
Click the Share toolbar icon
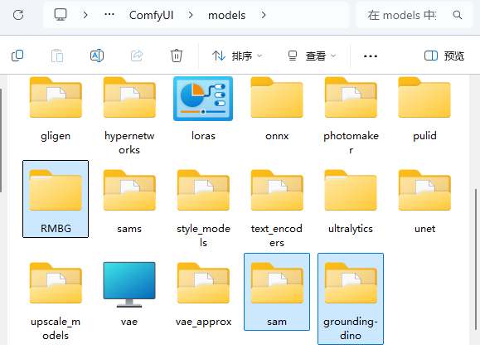click(x=137, y=56)
